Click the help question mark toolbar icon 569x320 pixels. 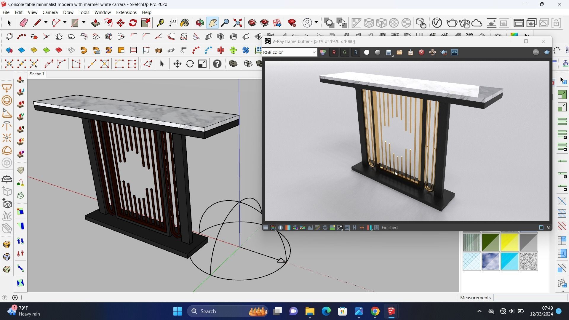pyautogui.click(x=217, y=64)
